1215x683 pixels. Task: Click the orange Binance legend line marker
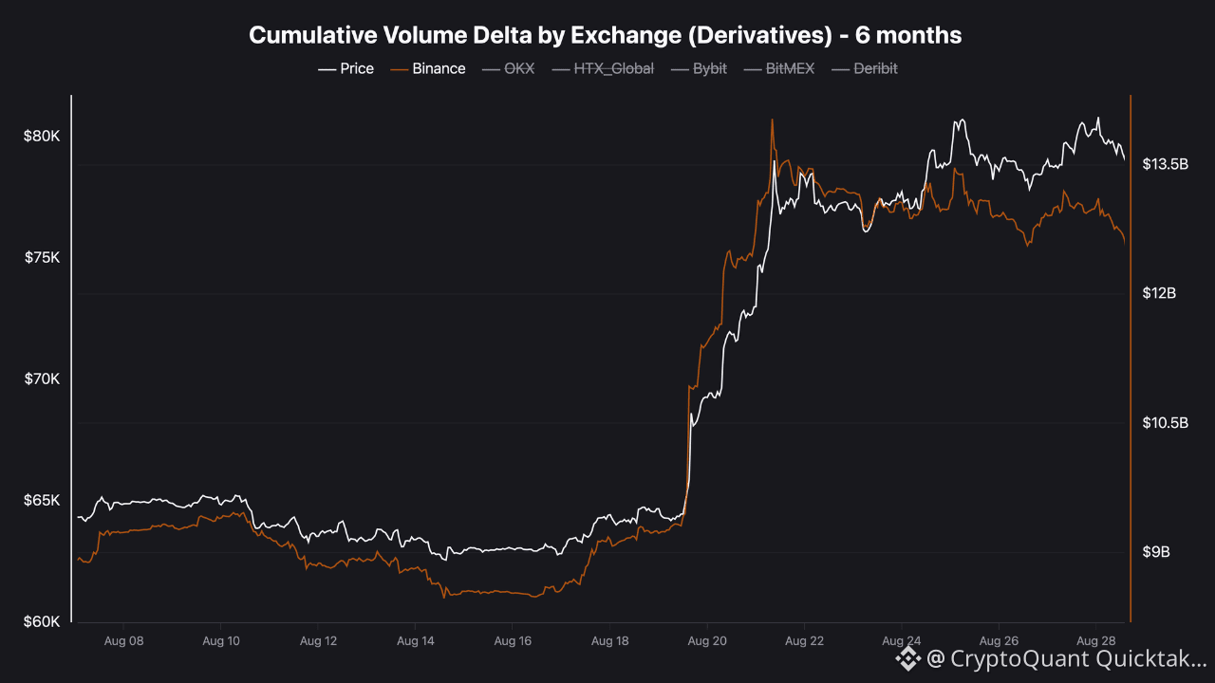(399, 69)
